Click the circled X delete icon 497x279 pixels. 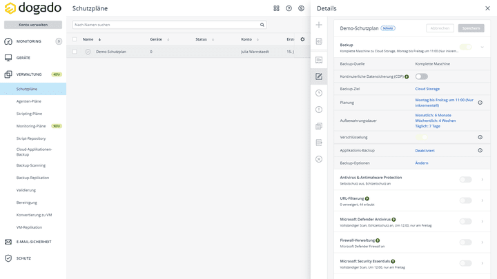pyautogui.click(x=319, y=159)
